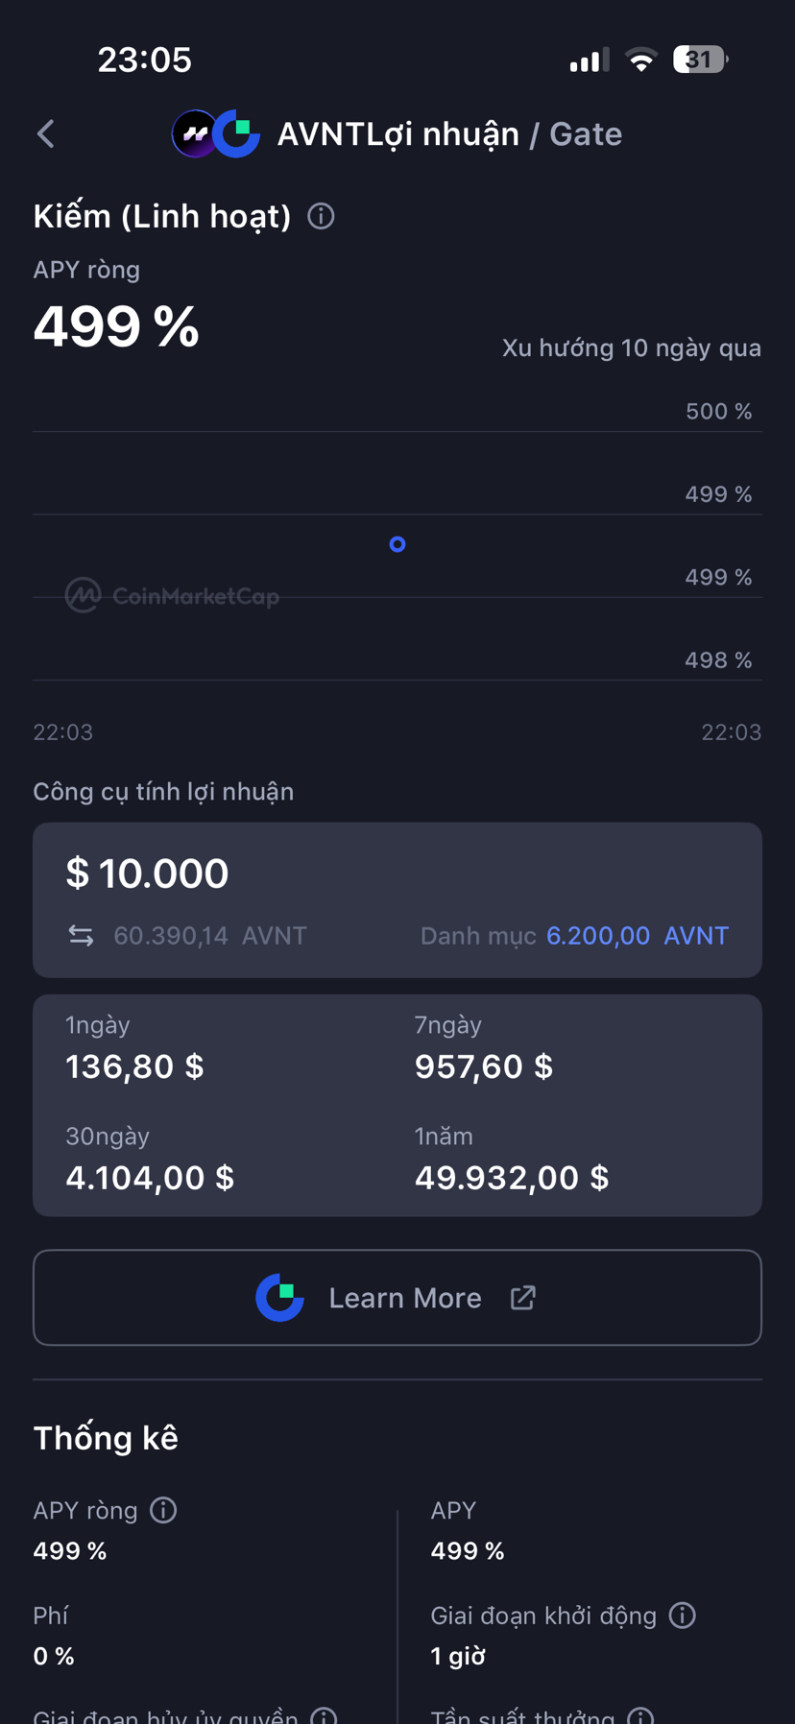The width and height of the screenshot is (795, 1724).
Task: Open info icon beside Kiếm (Linh hoạt)
Action: (x=321, y=217)
